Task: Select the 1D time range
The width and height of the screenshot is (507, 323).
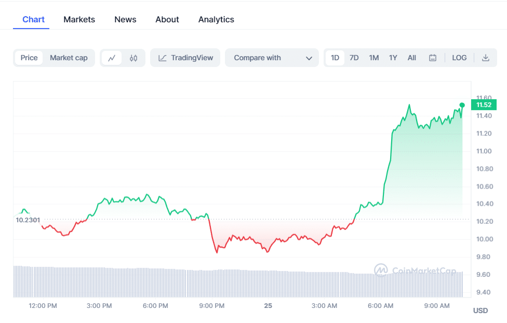Action: coord(335,58)
